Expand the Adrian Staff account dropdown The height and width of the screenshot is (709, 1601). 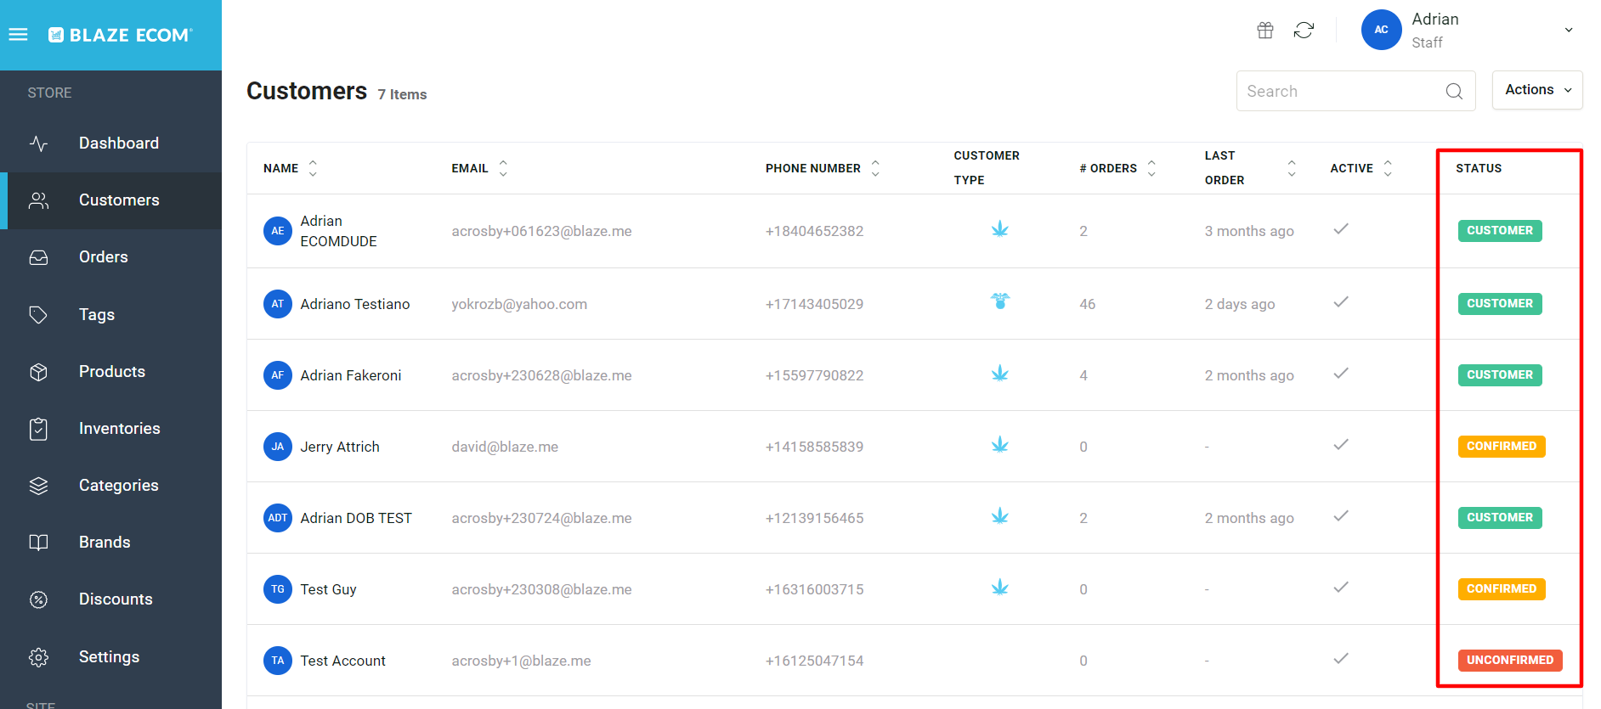tap(1568, 30)
